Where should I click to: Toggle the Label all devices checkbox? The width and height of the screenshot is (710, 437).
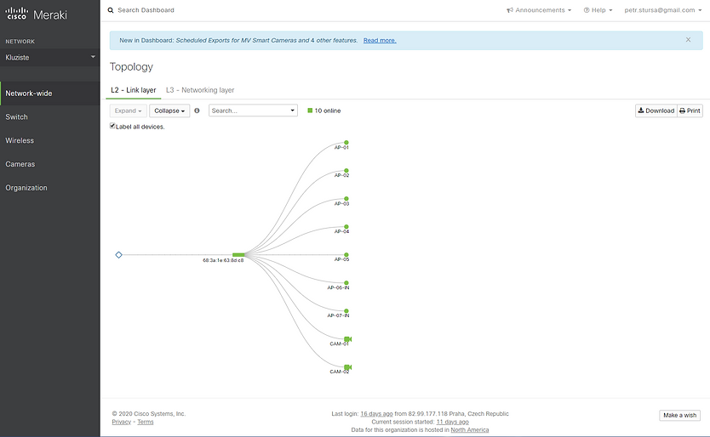(112, 126)
